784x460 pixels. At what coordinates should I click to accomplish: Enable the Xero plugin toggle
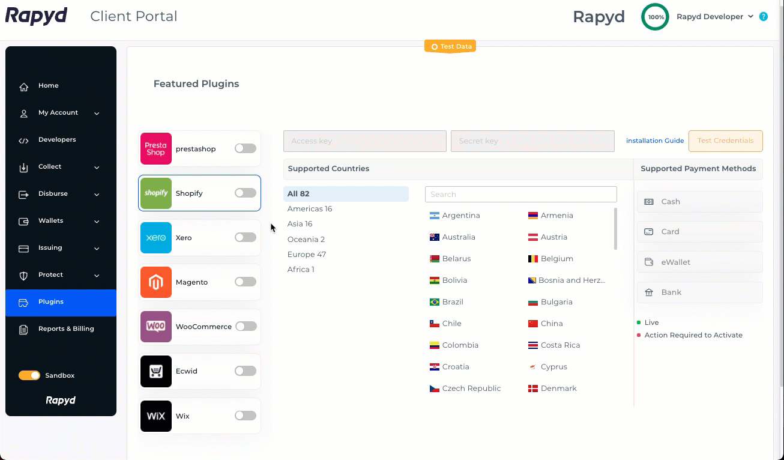click(x=246, y=237)
